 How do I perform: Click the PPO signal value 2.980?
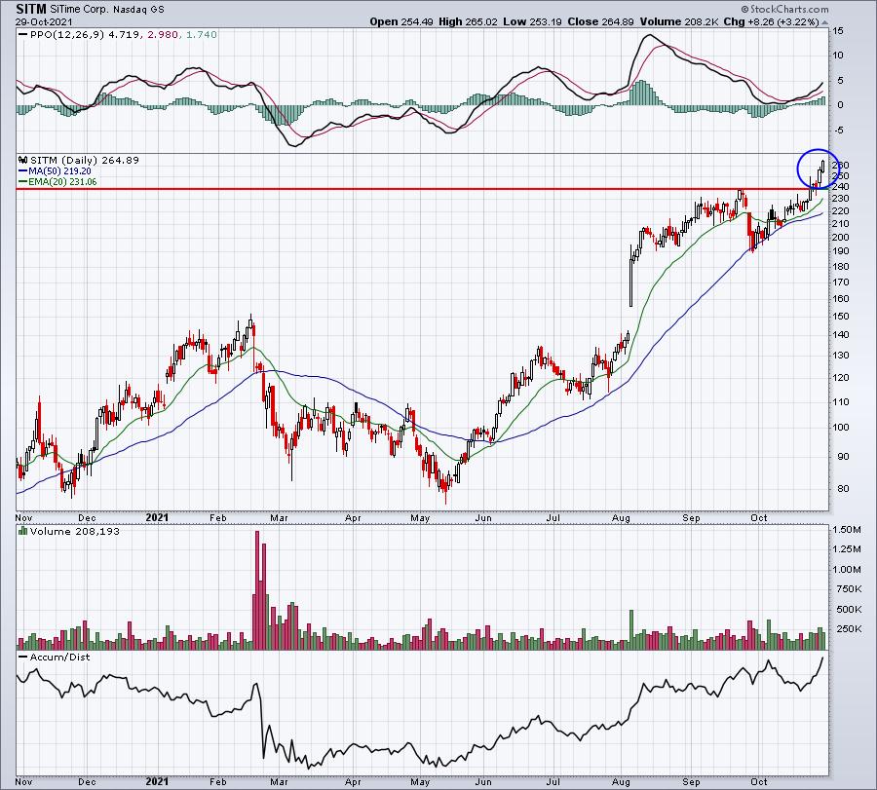click(163, 35)
